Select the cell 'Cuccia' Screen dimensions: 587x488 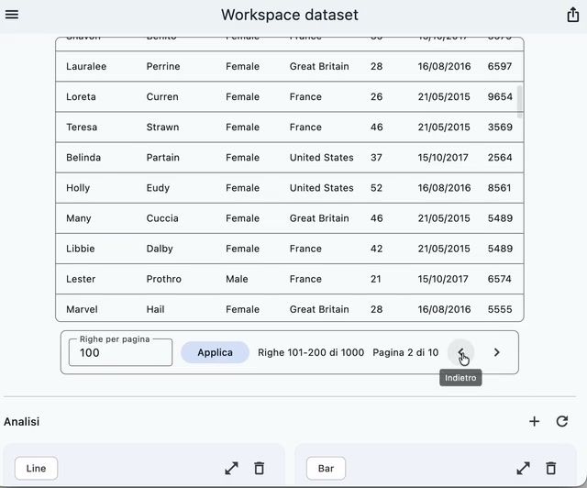coord(162,218)
